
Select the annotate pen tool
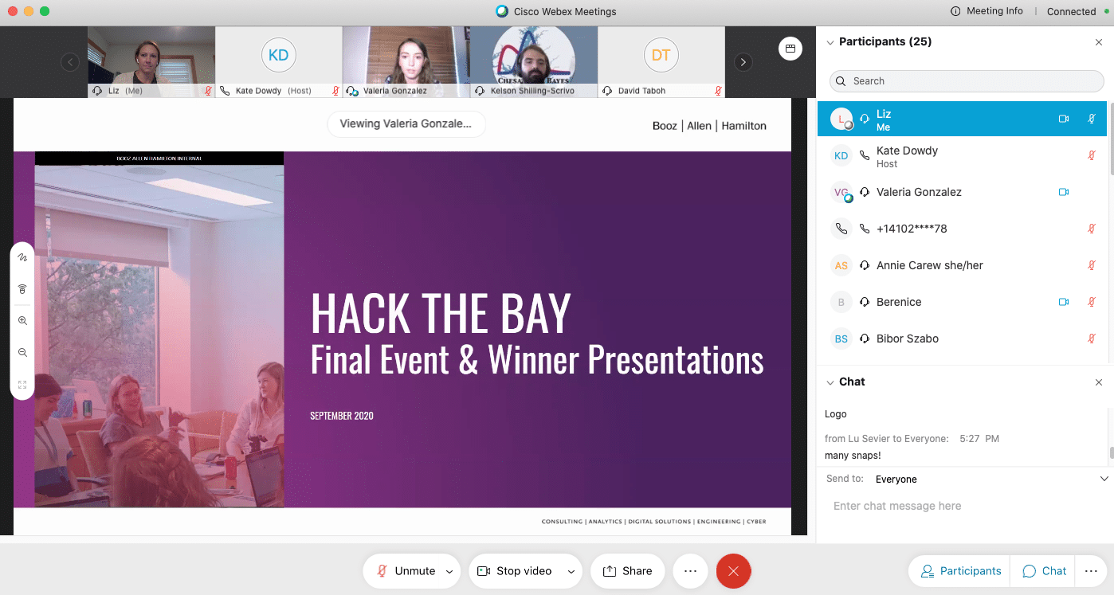(22, 257)
